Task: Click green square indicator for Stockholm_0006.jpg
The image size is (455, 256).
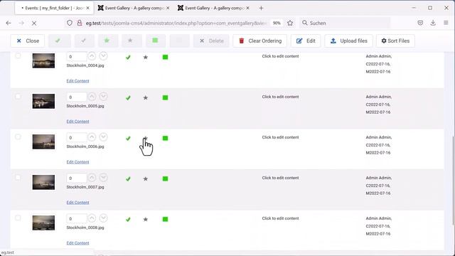Action: pos(165,138)
